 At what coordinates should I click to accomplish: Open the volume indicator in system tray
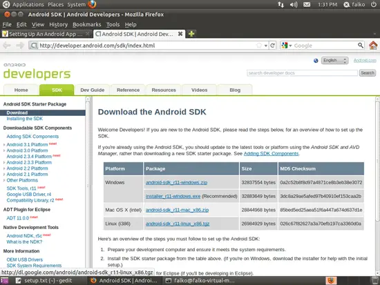pyautogui.click(x=294, y=4)
